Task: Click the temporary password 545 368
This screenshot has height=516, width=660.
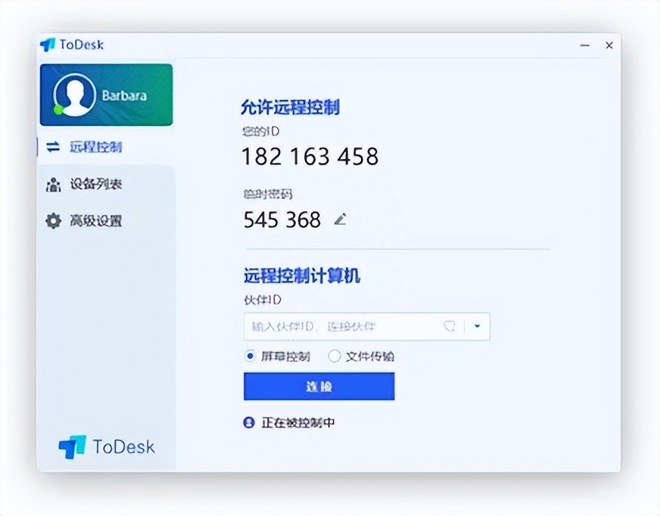Action: click(x=282, y=220)
